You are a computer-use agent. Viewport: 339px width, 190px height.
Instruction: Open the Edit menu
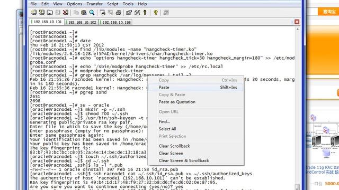[45, 4]
